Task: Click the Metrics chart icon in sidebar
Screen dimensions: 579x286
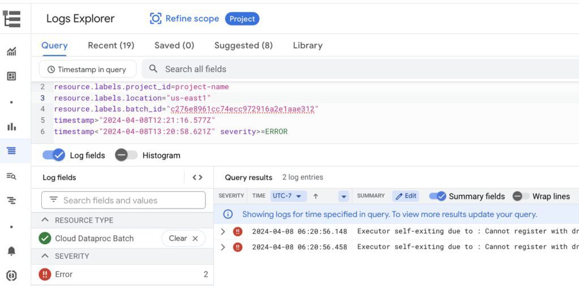Action: [11, 52]
